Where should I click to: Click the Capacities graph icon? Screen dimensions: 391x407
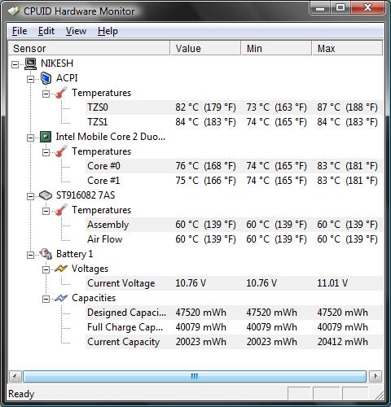[x=61, y=298]
